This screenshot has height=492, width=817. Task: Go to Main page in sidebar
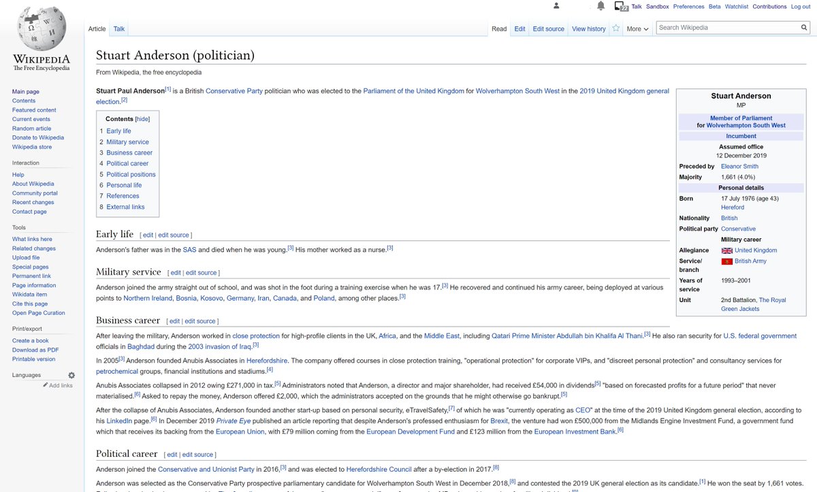click(x=26, y=91)
